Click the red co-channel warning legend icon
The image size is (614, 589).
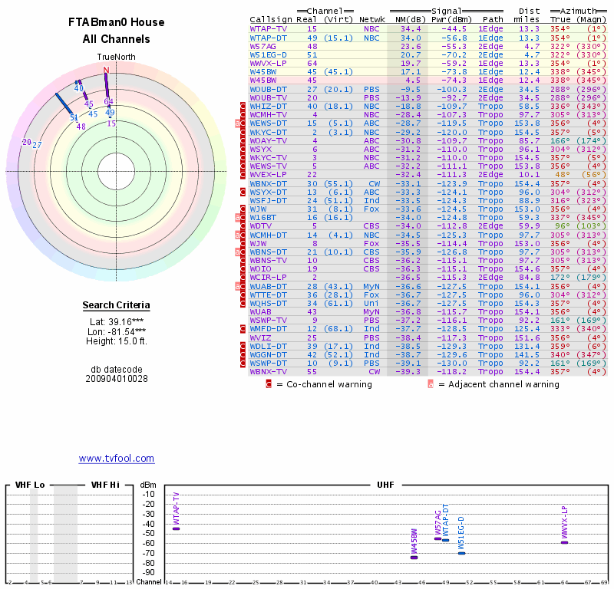coord(268,384)
